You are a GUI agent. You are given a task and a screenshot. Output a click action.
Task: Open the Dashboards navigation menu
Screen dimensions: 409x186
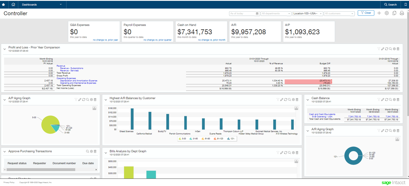pyautogui.click(x=41, y=4)
